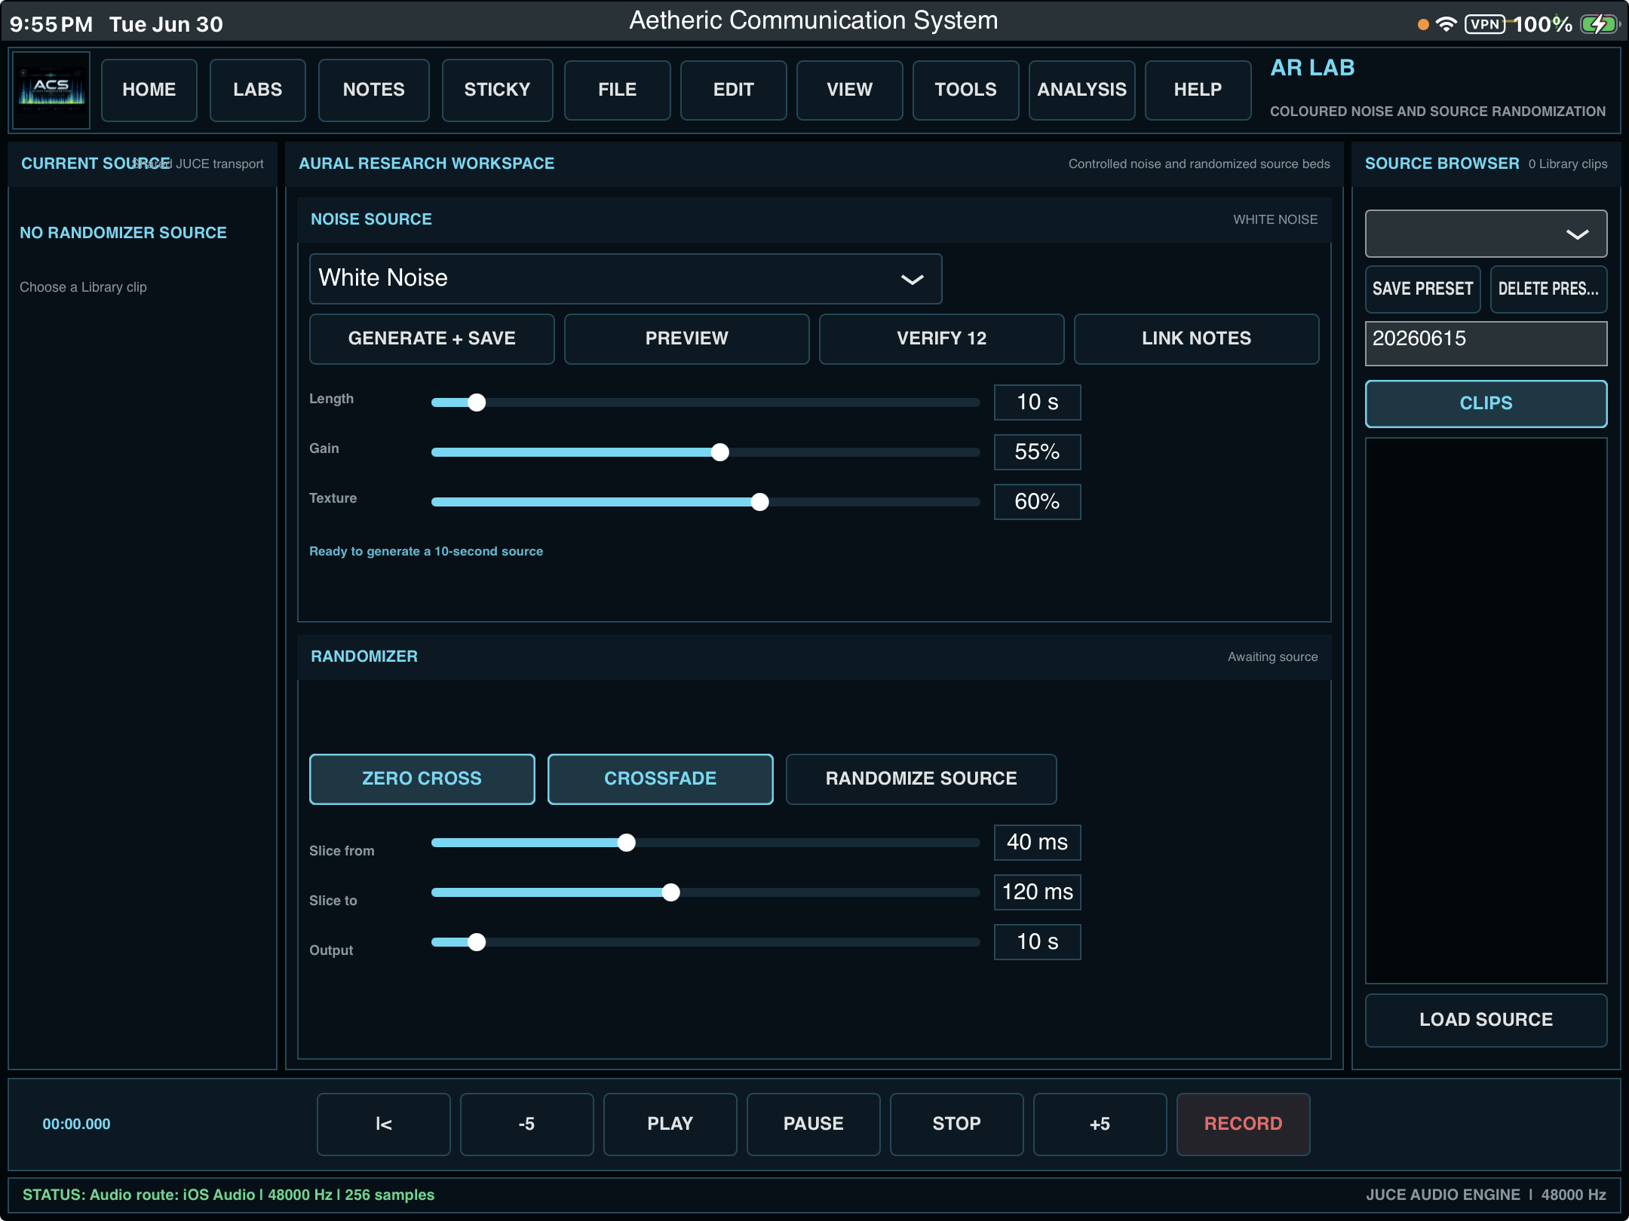
Task: Skip forward with +5 button
Action: [1100, 1125]
